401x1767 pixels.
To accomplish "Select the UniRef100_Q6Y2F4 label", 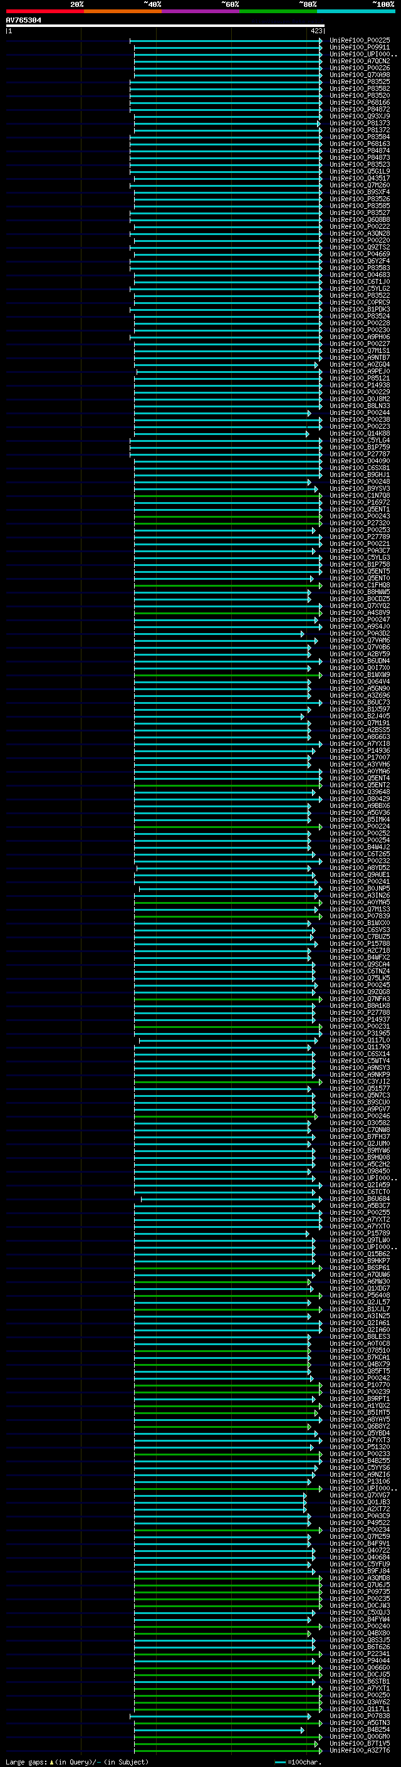I will coord(360,261).
